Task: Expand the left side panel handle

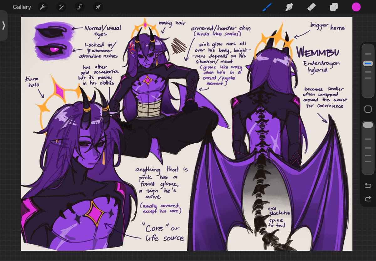Action: [x=3, y=25]
